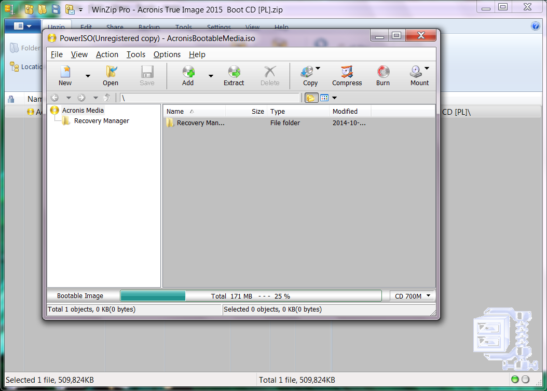This screenshot has height=391, width=547.
Task: Click the Bootable Image status button
Action: pyautogui.click(x=80, y=295)
